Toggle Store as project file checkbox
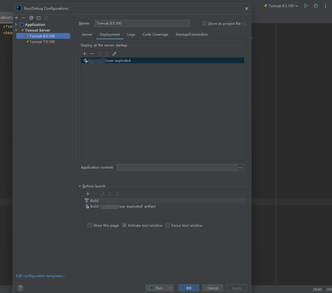Image resolution: width=332 pixels, height=293 pixels. (205, 23)
